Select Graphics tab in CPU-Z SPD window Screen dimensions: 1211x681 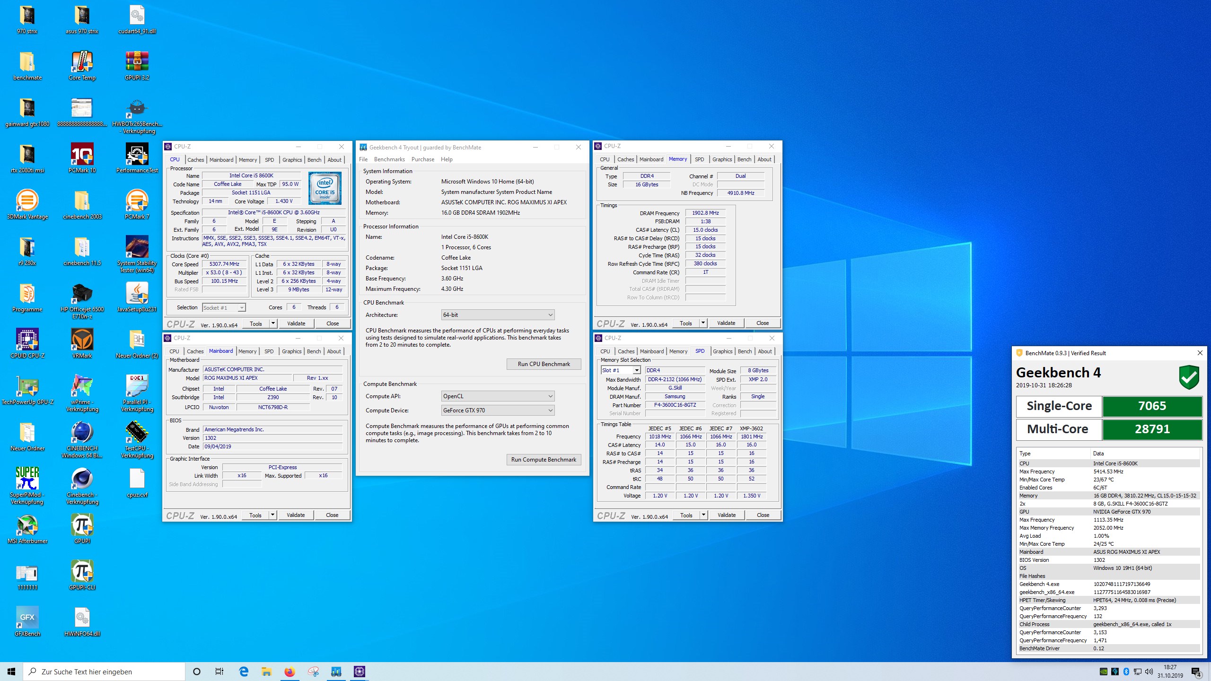tap(722, 351)
